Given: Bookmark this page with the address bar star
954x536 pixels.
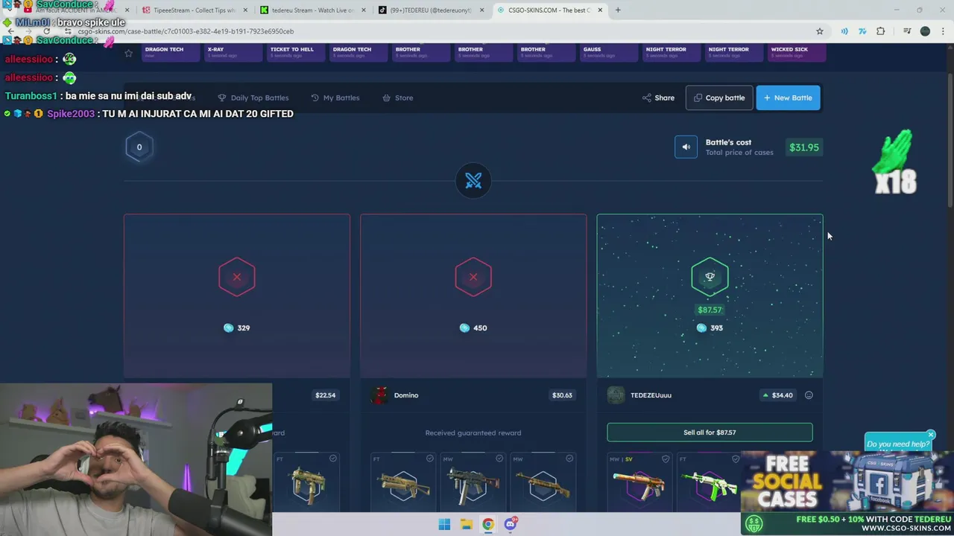Looking at the screenshot, I should pyautogui.click(x=820, y=31).
